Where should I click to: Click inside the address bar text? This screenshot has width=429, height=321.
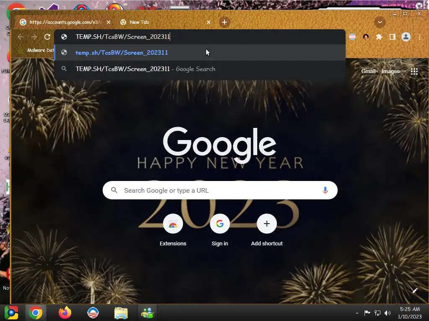[123, 37]
